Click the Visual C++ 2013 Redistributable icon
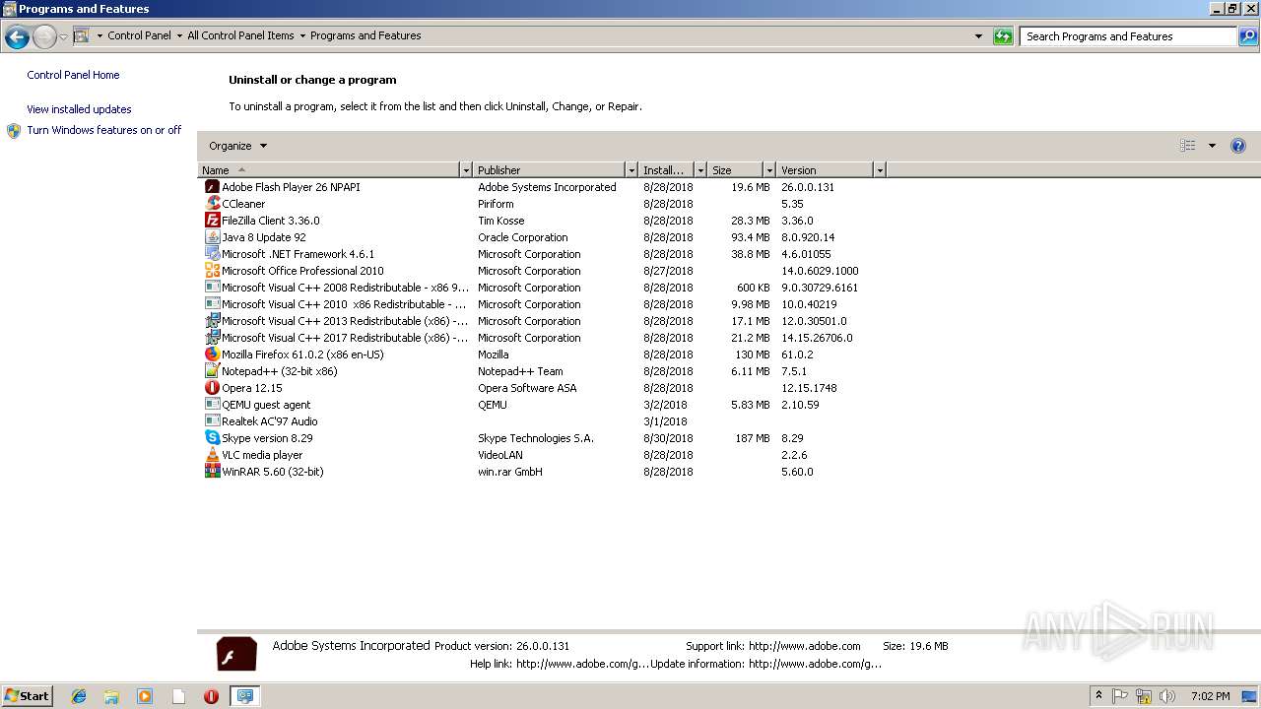The width and height of the screenshot is (1261, 709). pyautogui.click(x=212, y=321)
